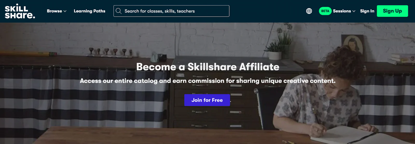This screenshot has height=144, width=415.
Task: Open the globe language selector
Action: (309, 11)
